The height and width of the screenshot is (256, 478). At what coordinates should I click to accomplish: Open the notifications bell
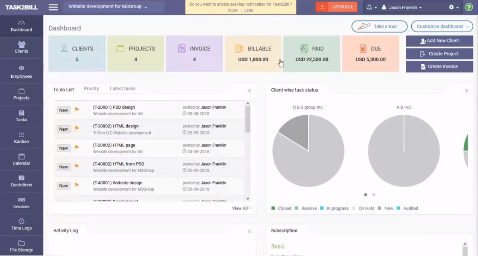coord(370,7)
